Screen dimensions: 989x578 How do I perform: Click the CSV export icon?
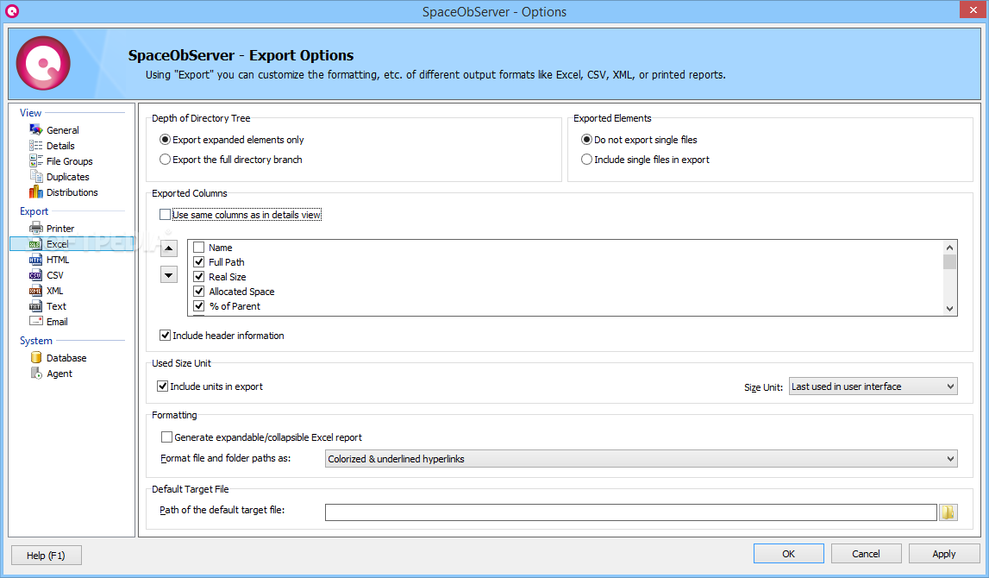(35, 275)
